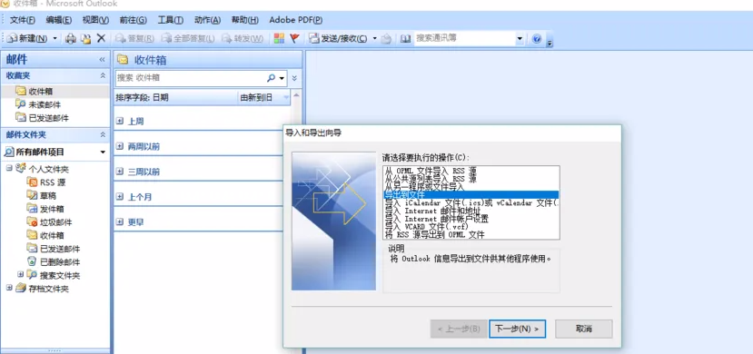Click the Move to folder toolbar icon
Screen dimensions: 753x354
click(x=85, y=38)
